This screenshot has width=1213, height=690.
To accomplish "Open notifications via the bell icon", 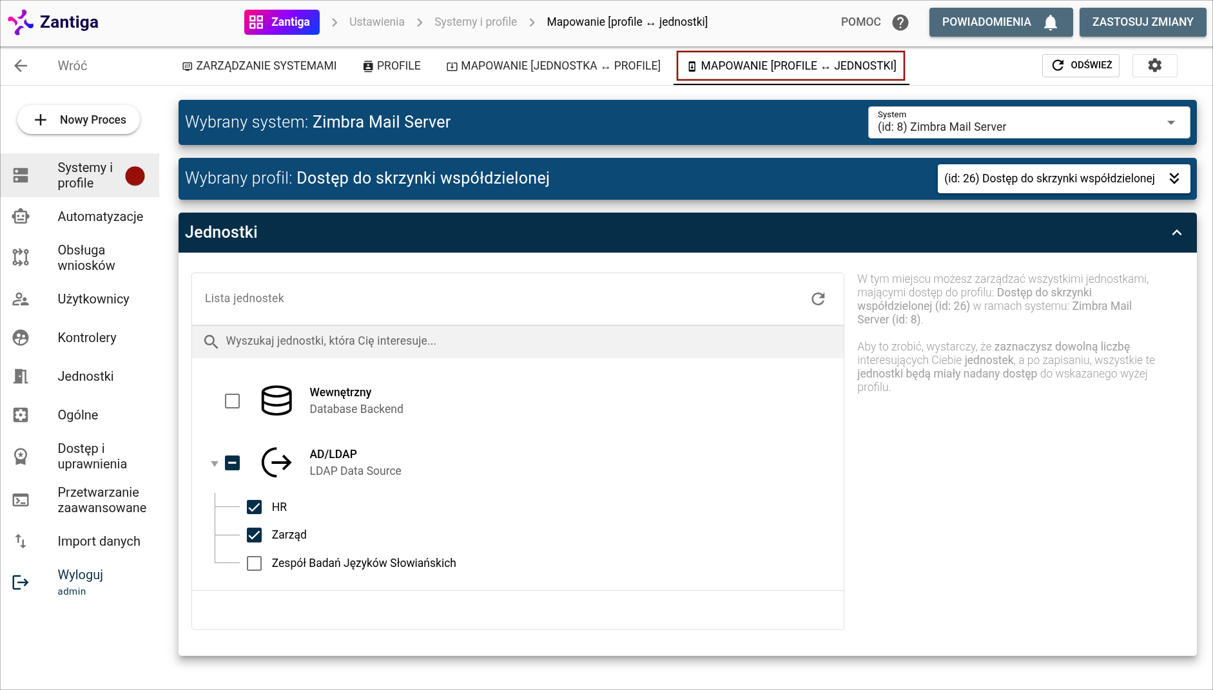I will coord(1051,23).
